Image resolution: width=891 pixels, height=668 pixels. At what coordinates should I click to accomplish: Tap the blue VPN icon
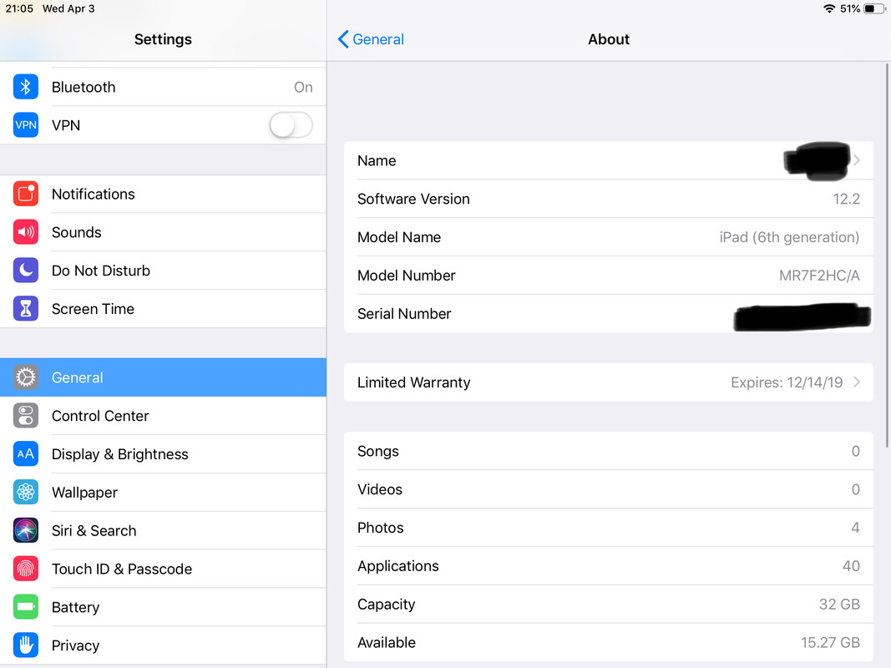(x=26, y=125)
